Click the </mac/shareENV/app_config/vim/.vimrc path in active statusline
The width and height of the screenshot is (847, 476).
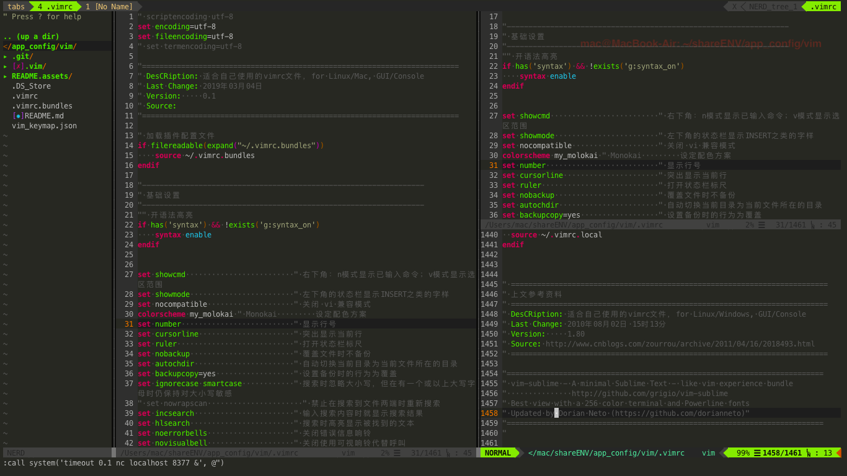pyautogui.click(x=606, y=453)
